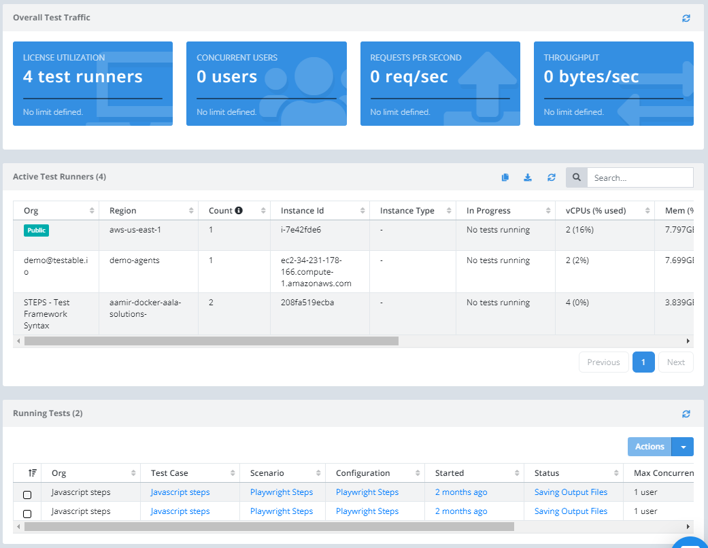
Task: Click sort arrows on Started column
Action: click(517, 473)
